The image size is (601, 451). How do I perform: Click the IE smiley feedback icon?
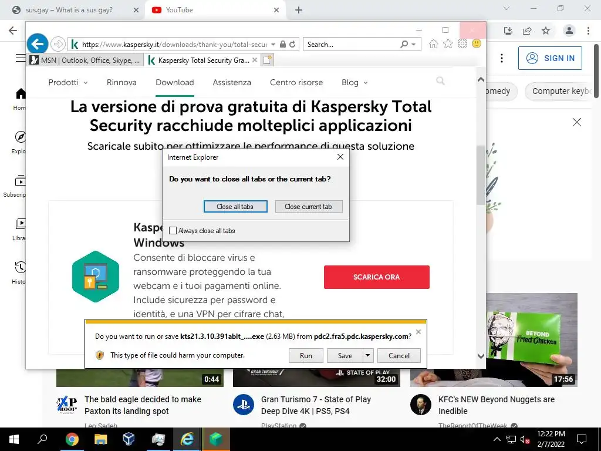click(x=477, y=43)
